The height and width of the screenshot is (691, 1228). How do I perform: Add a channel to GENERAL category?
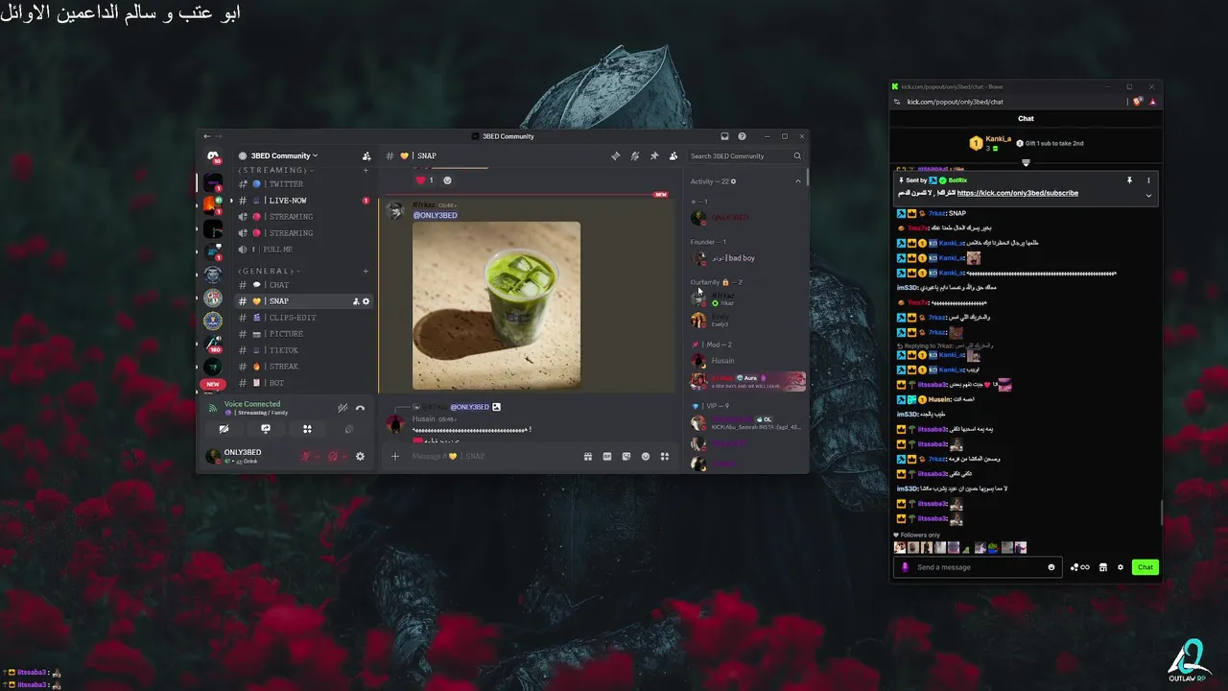click(x=366, y=271)
